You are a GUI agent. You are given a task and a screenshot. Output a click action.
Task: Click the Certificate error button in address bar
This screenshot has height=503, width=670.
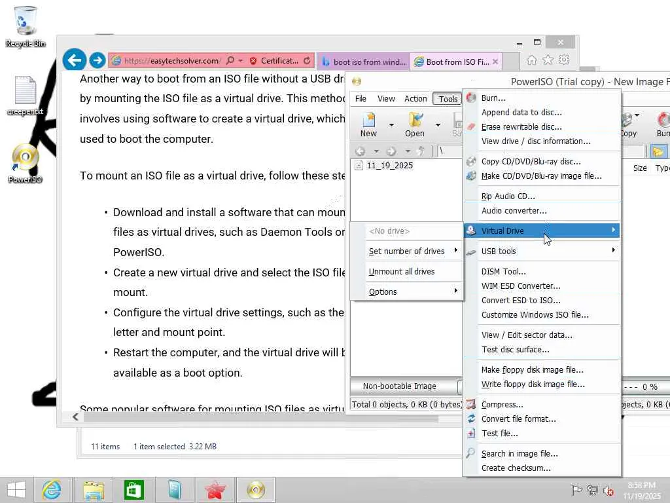(274, 61)
